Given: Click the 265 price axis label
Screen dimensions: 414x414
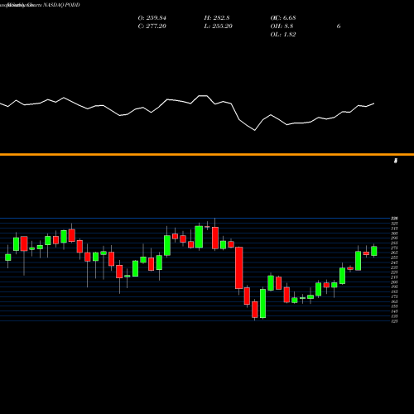Looking at the screenshot, I should pyautogui.click(x=394, y=253).
